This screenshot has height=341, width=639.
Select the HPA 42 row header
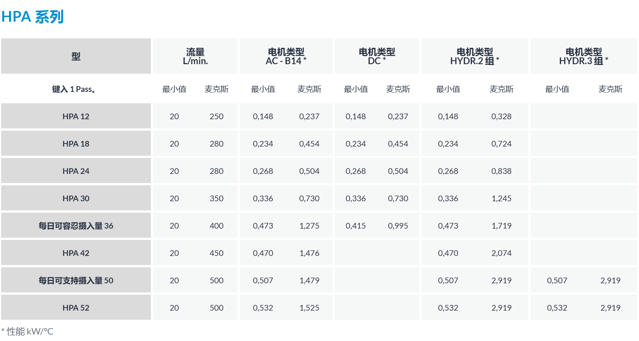click(x=76, y=253)
